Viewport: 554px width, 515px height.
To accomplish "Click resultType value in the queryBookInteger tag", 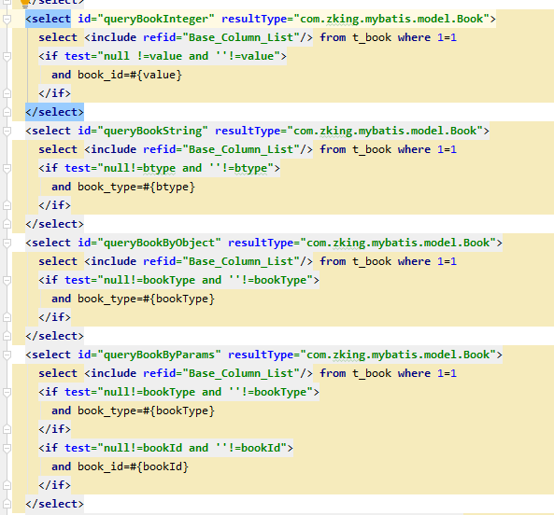I will 391,19.
